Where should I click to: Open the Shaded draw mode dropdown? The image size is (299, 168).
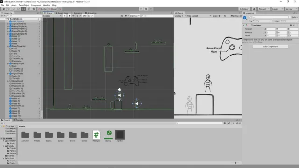(52, 16)
